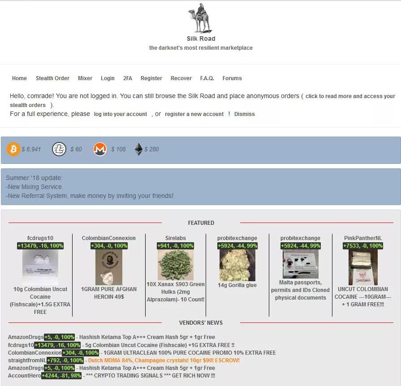Viewport: 401px width, 386px height.
Task: Open probitexchange vendor name above Malta passports
Action: coord(300,238)
